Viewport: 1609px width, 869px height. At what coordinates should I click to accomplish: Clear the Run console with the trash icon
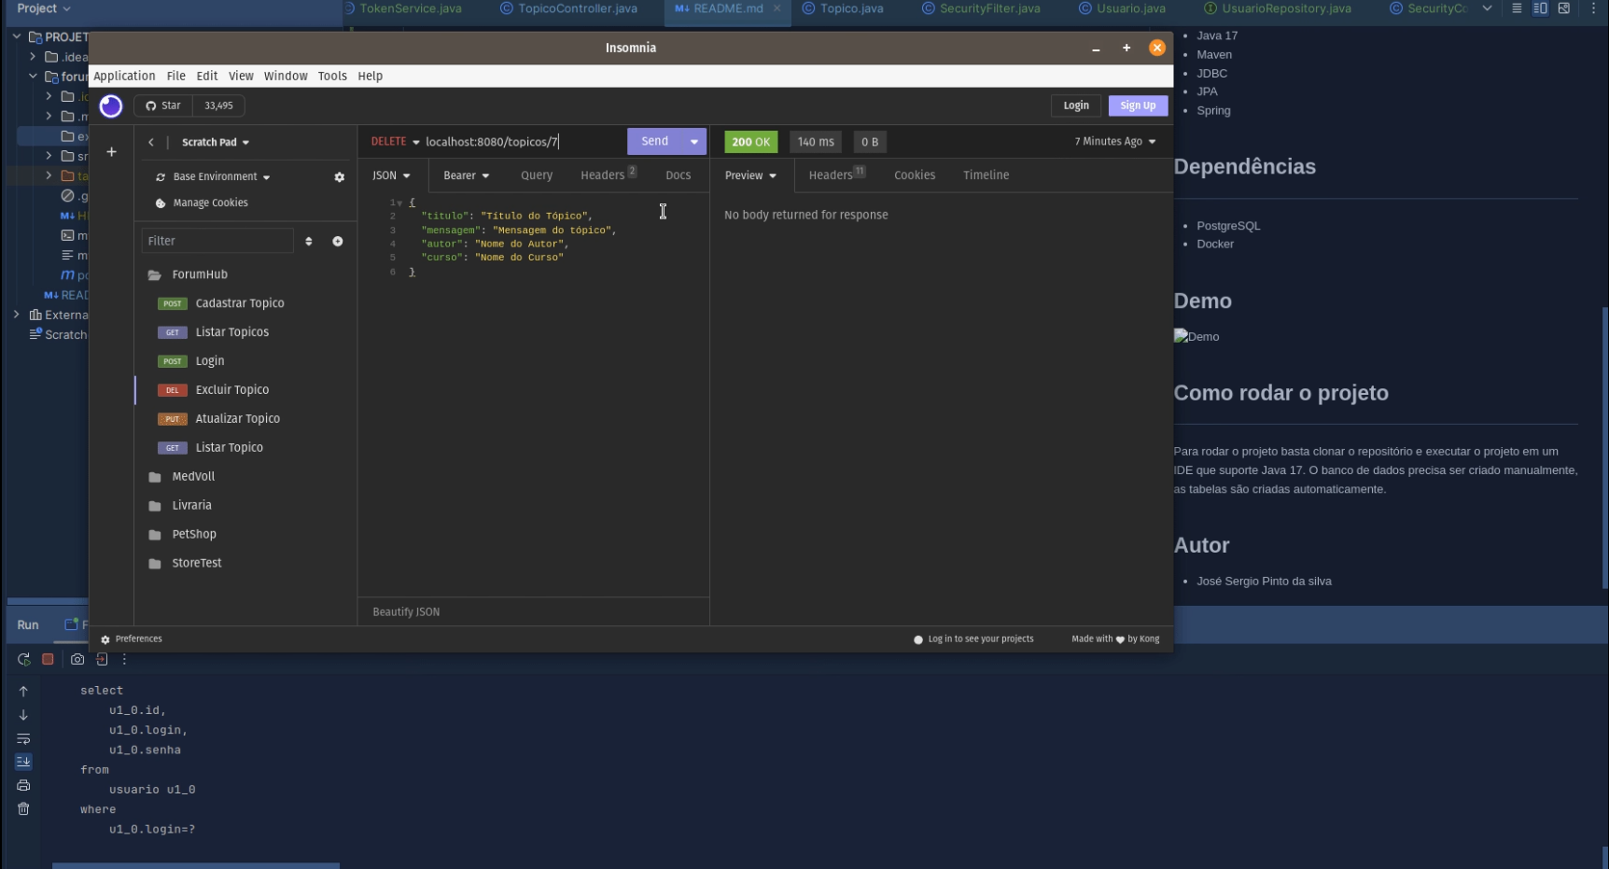tap(23, 809)
